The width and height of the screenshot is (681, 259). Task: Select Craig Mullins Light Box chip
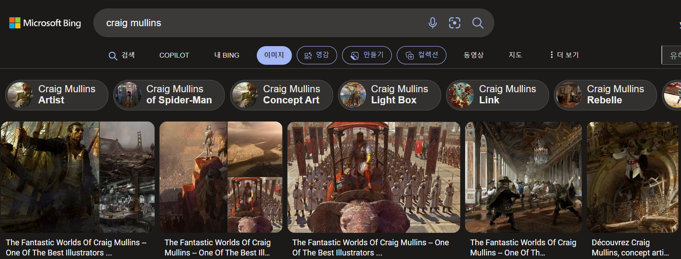(390, 95)
